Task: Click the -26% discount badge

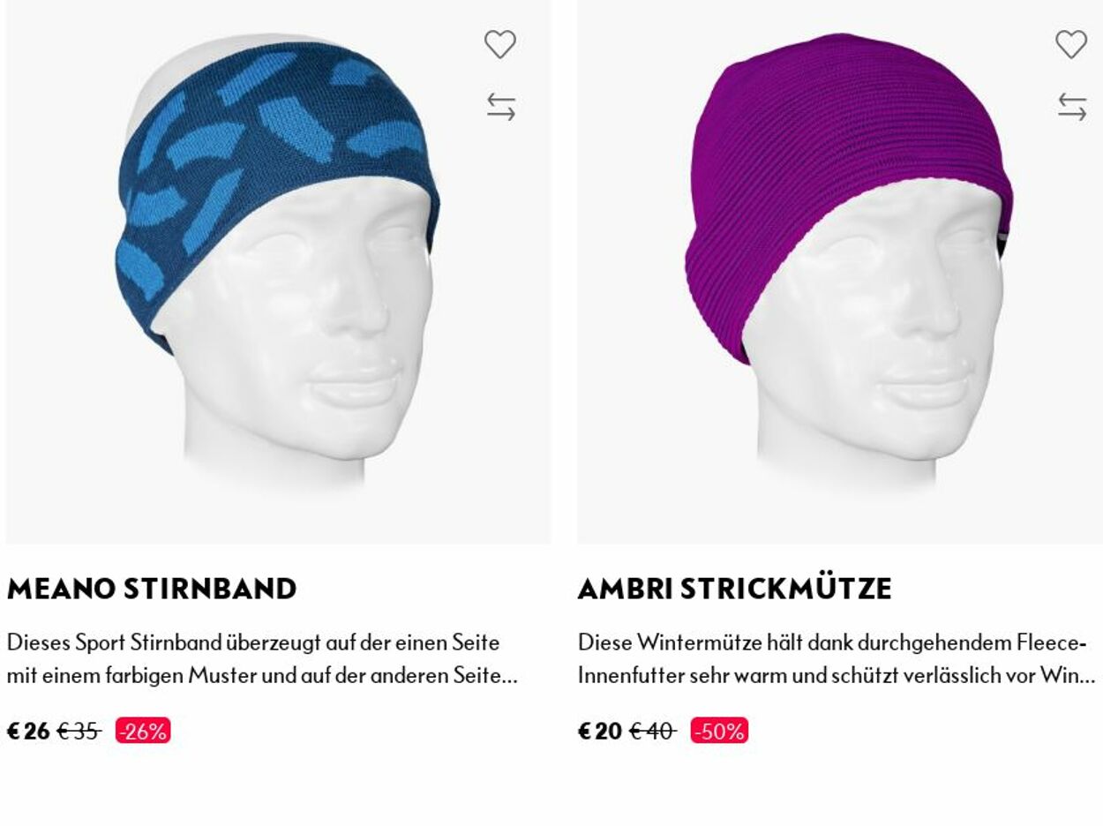Action: pyautogui.click(x=143, y=731)
